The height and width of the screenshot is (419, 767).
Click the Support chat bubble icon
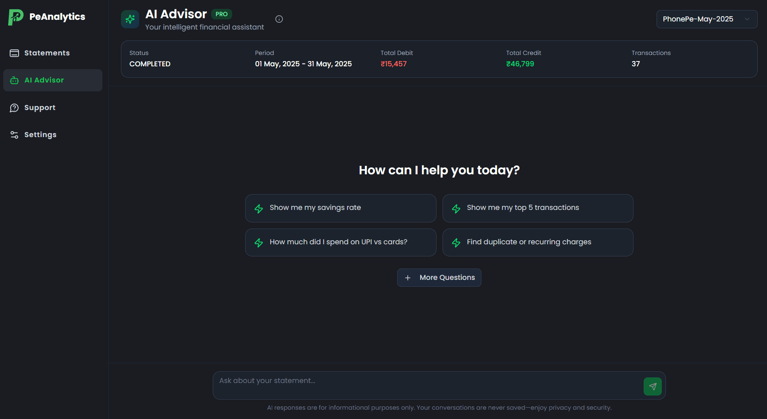tap(14, 108)
